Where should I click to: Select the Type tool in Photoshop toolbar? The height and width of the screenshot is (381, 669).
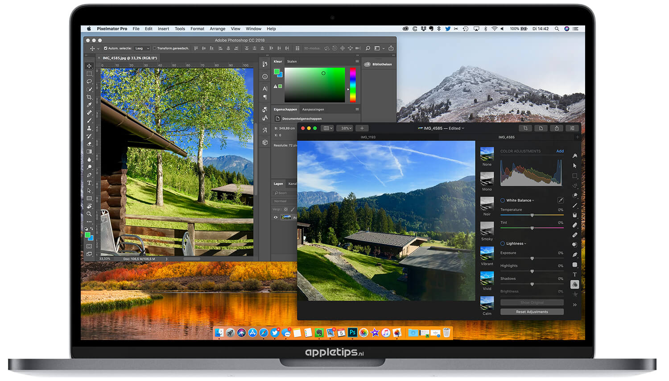click(89, 183)
